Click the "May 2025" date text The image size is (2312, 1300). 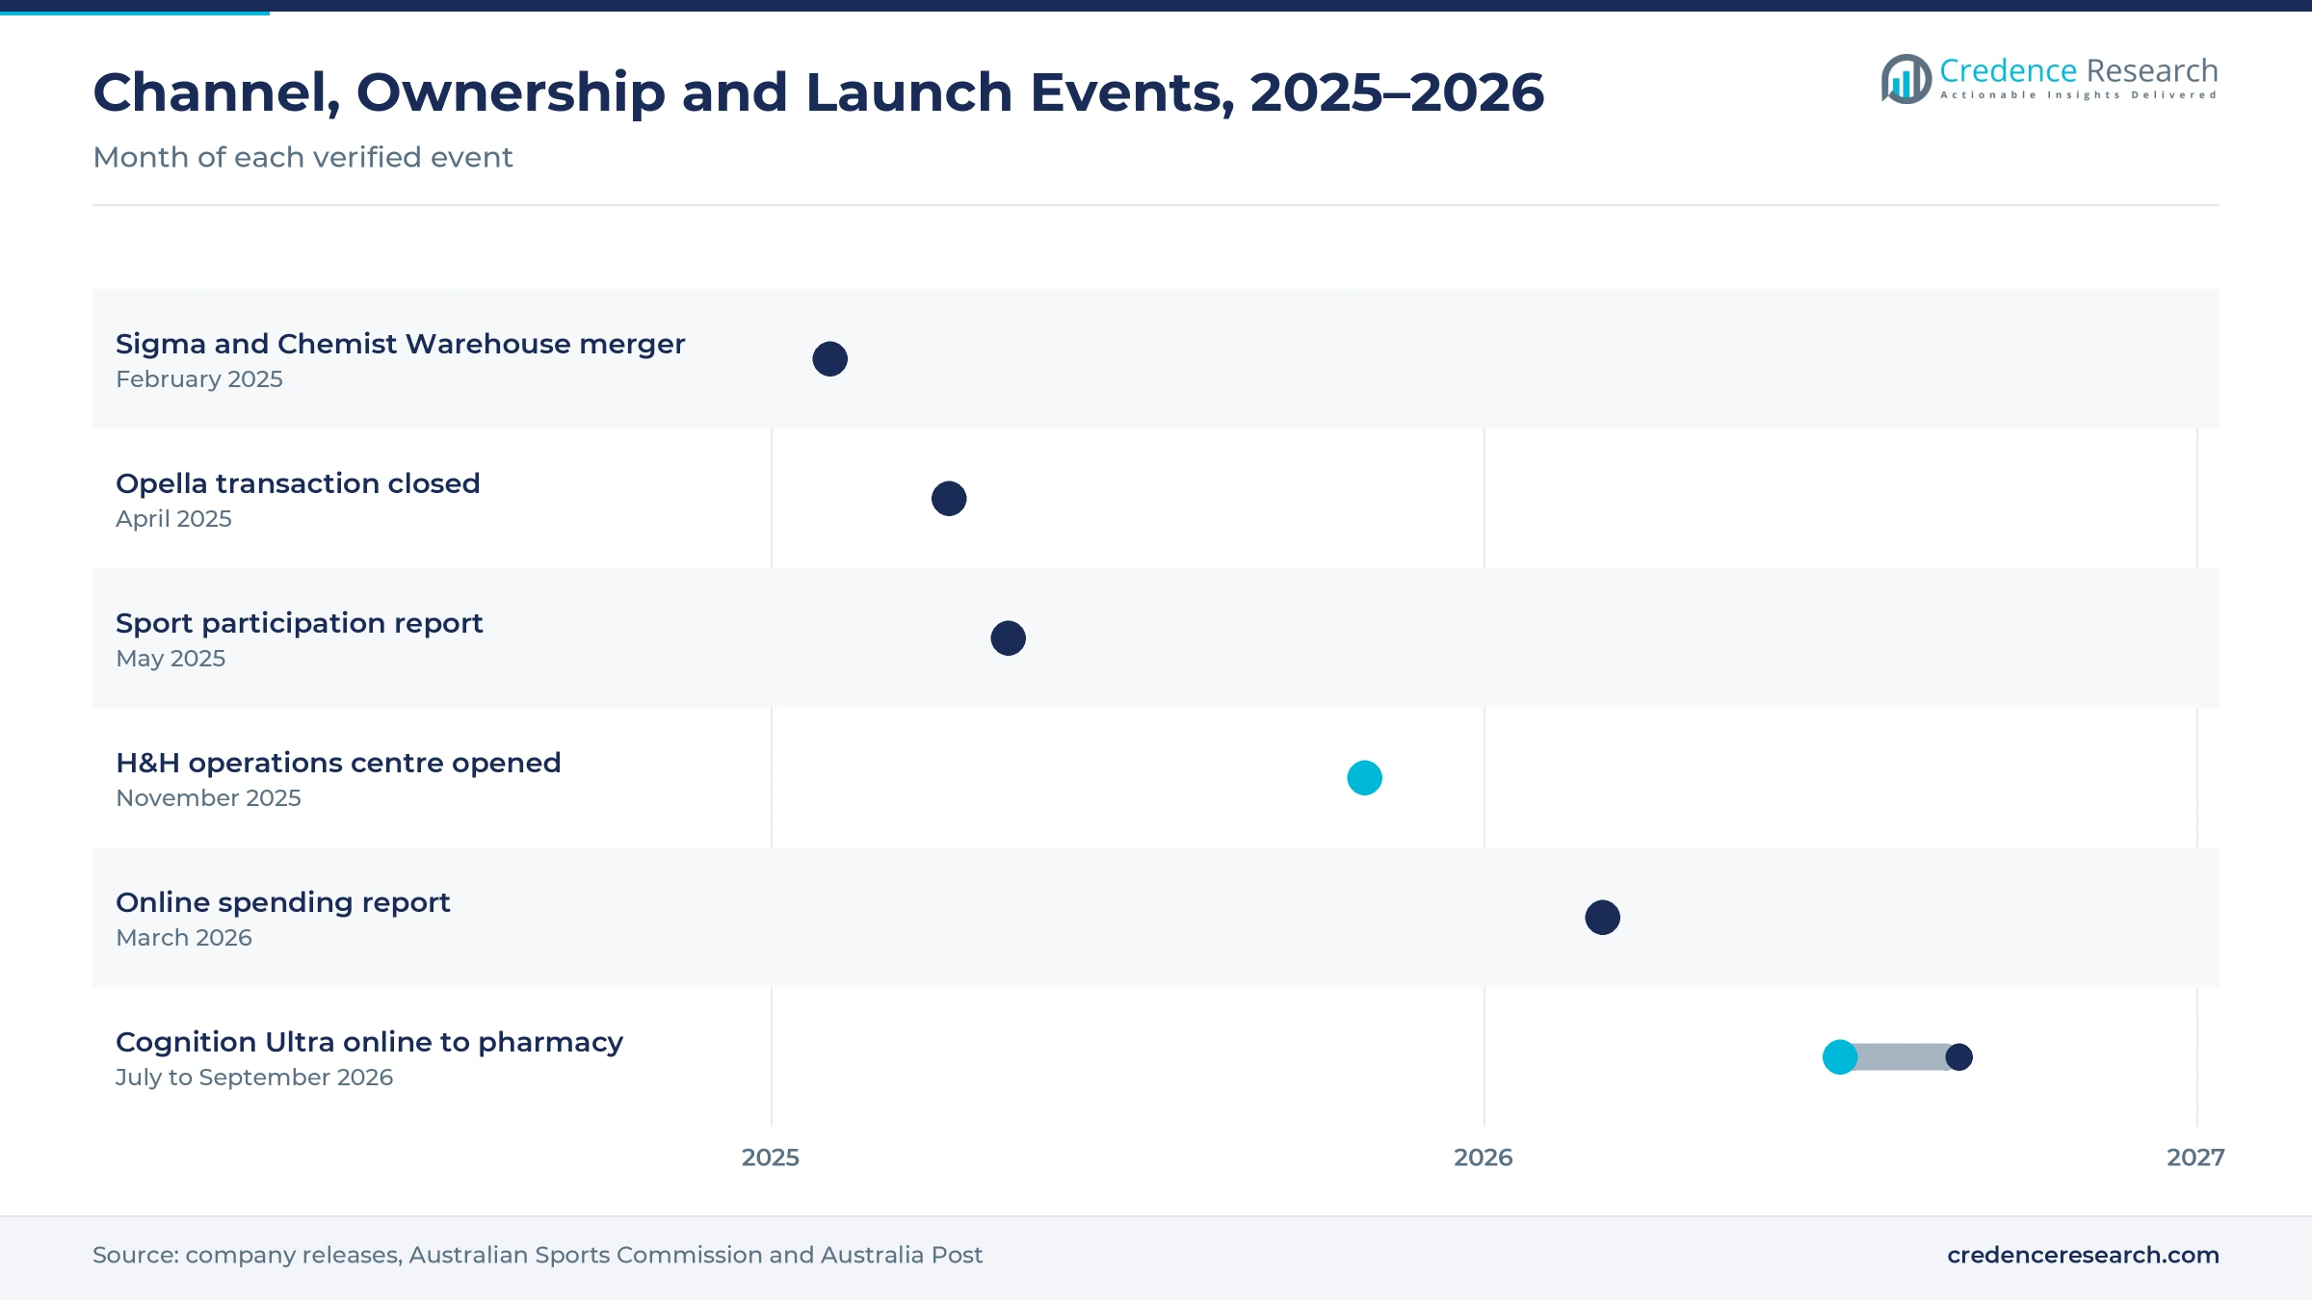tap(171, 659)
